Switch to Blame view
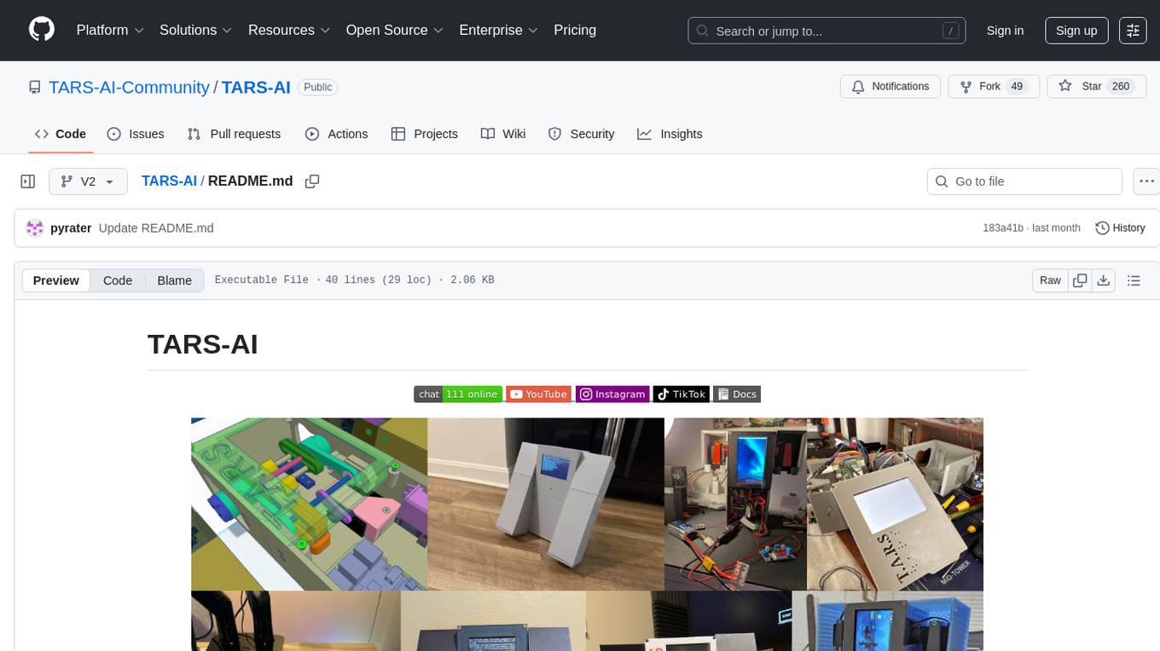 click(x=174, y=280)
